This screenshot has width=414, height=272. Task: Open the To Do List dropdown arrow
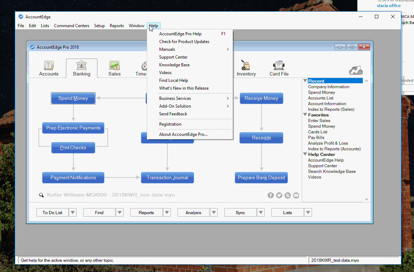(x=72, y=212)
